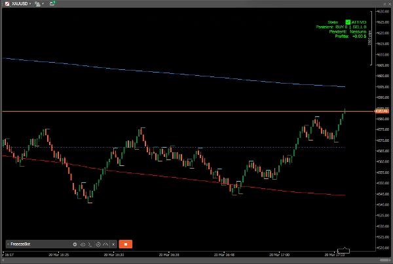Click the 20 Mar 16:30 time label
Screen dimensions: 393x264
coord(113,255)
